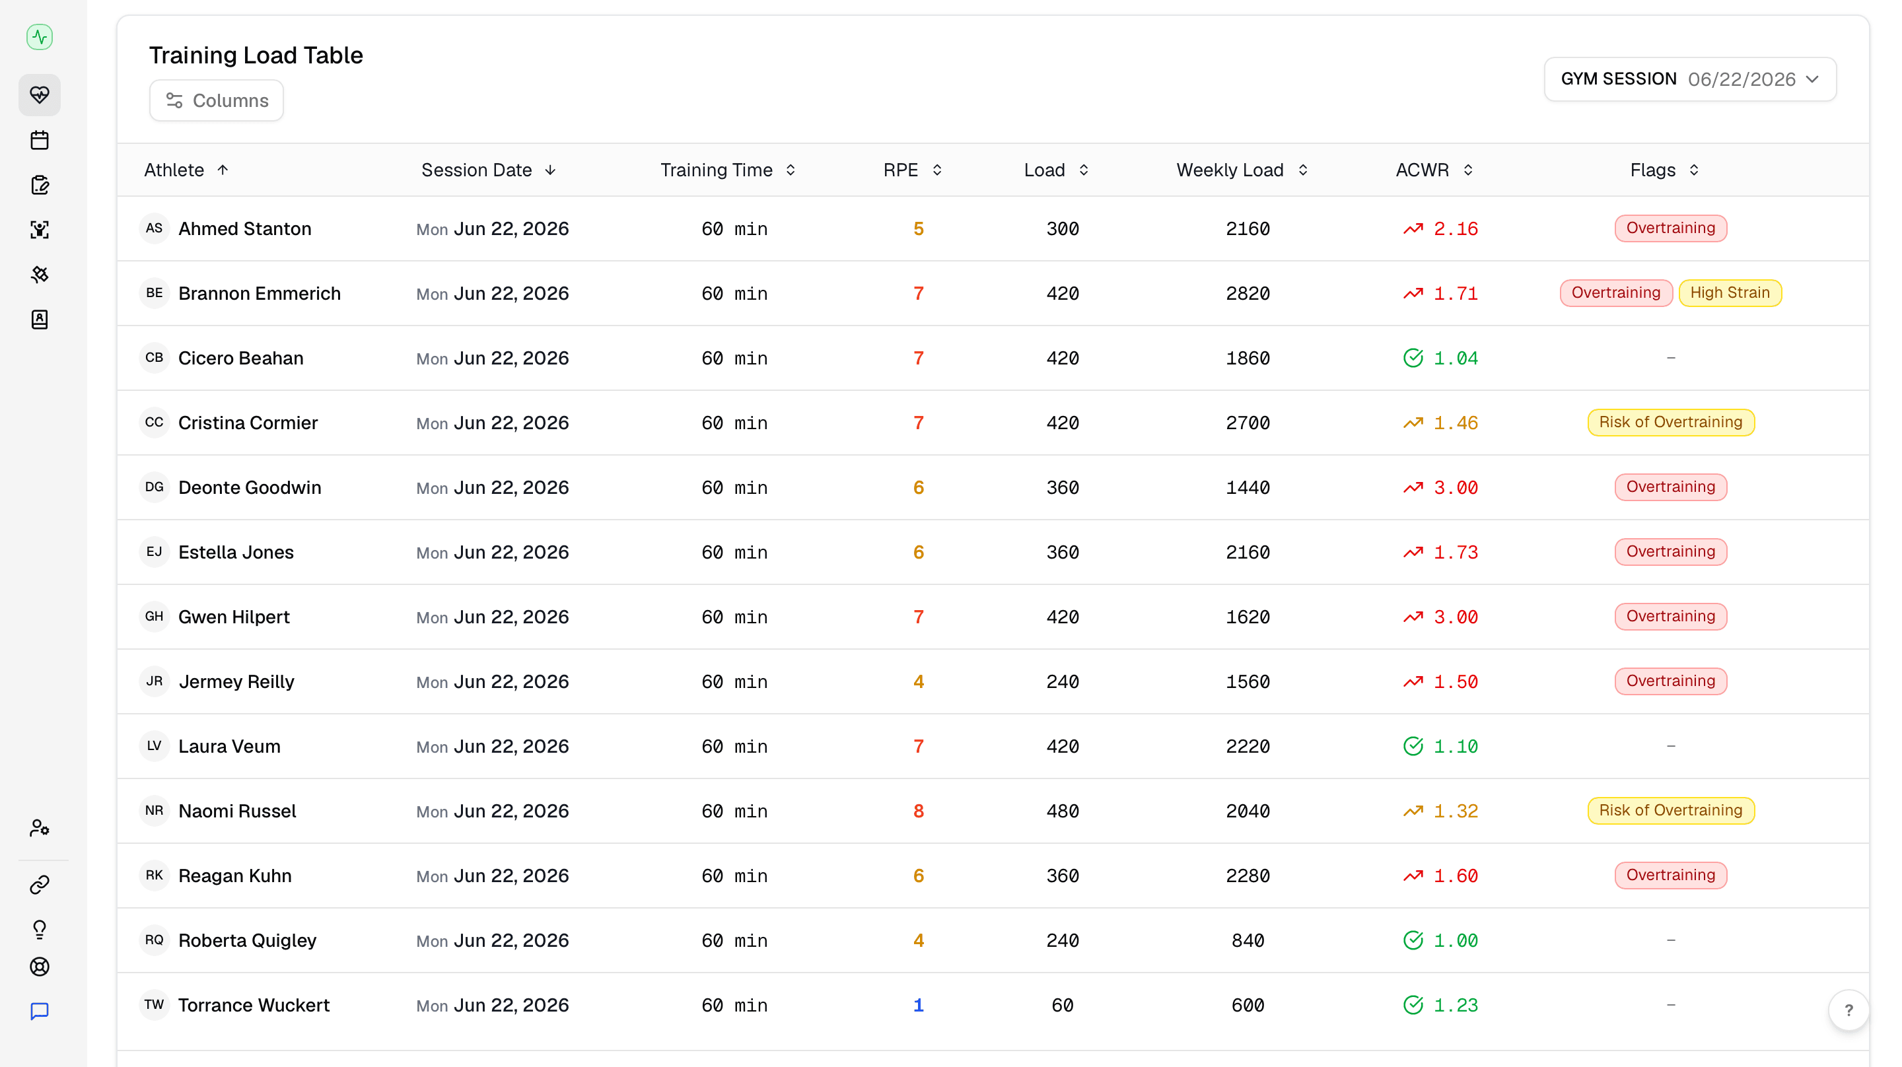Open athlete Roberta Quigley
The width and height of the screenshot is (1902, 1067).
click(248, 940)
